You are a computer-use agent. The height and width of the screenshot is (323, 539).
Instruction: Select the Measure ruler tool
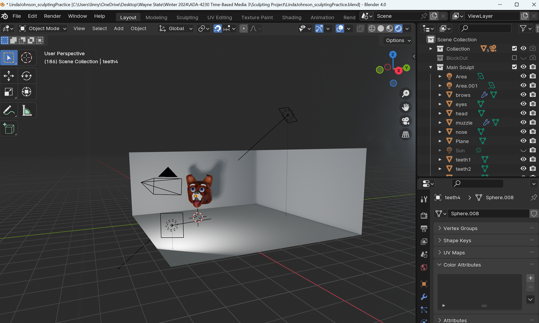pyautogui.click(x=26, y=110)
